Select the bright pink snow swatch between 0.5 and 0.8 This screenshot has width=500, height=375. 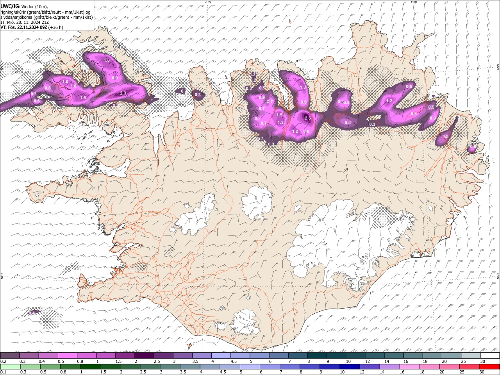(x=67, y=356)
